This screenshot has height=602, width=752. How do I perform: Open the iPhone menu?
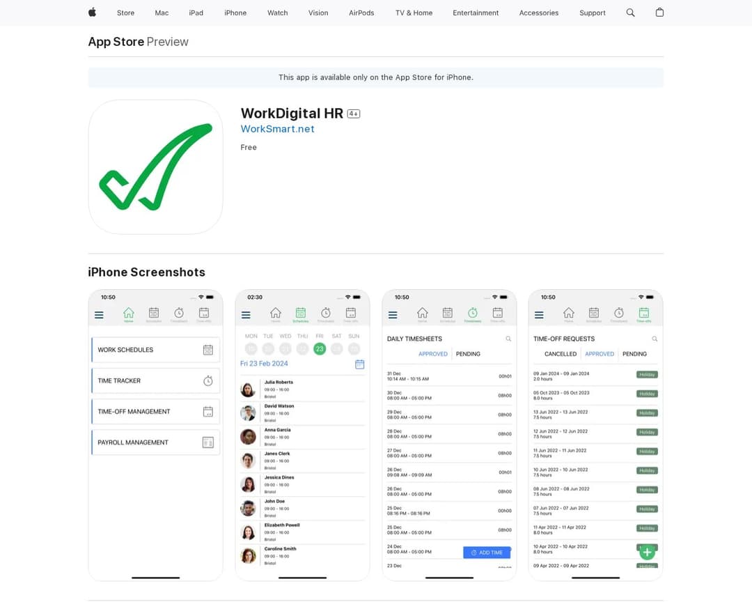tap(235, 13)
